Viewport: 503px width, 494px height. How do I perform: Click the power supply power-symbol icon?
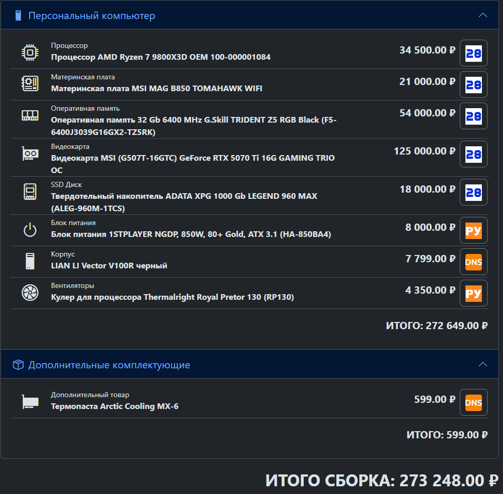[x=30, y=230]
